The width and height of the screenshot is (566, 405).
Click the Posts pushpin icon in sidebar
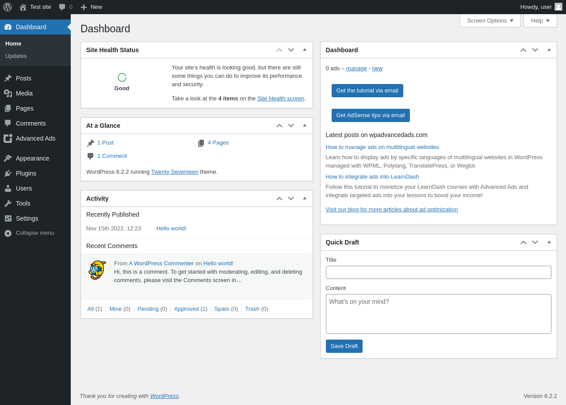pos(8,78)
